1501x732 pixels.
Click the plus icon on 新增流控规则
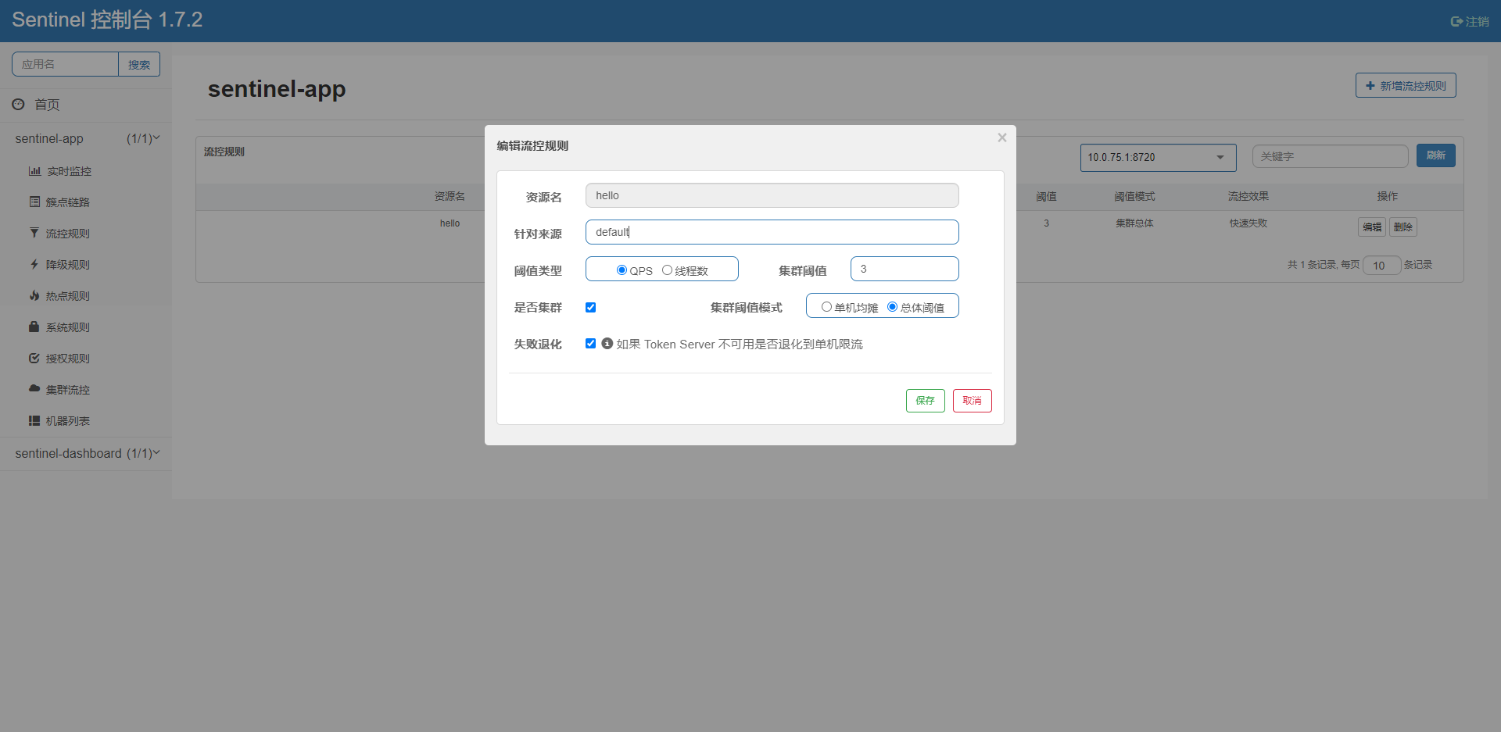[1370, 86]
